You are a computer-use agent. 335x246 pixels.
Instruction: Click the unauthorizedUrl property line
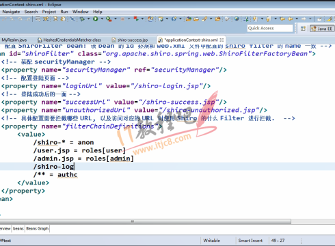[x=134, y=110]
